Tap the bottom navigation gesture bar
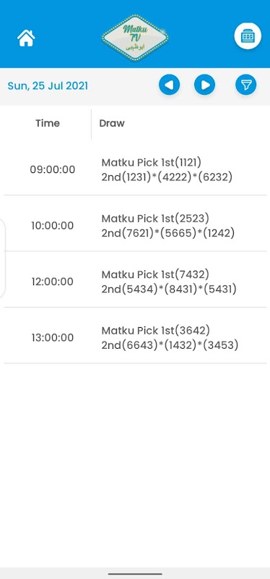 tap(135, 574)
